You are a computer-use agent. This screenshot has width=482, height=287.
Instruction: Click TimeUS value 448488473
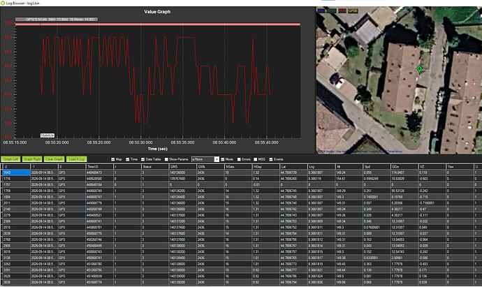click(x=94, y=172)
